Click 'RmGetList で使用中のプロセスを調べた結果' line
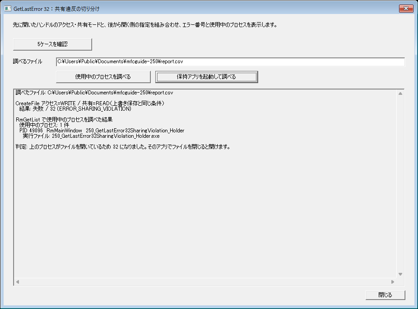418x309 pixels. coord(64,120)
